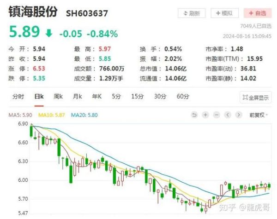Click 成交额 value 766.00万
The width and height of the screenshot is (277, 219).
tap(112, 69)
